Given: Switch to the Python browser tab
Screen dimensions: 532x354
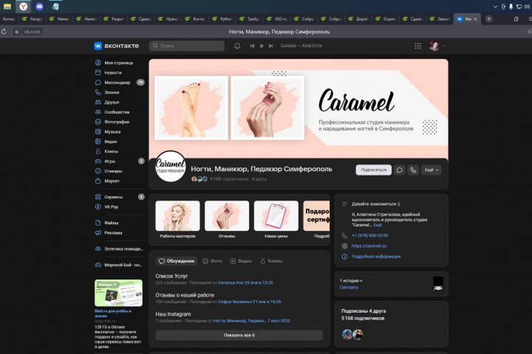Looking at the screenshot, I should click(x=223, y=19).
